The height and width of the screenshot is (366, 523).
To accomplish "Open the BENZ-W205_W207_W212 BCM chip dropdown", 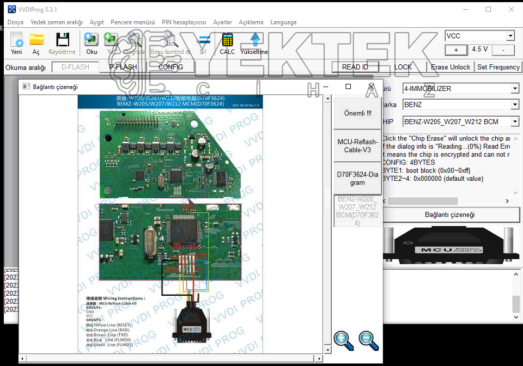I will coord(515,121).
